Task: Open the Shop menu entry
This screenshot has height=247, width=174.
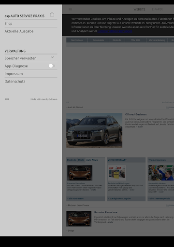Action: coord(31,24)
